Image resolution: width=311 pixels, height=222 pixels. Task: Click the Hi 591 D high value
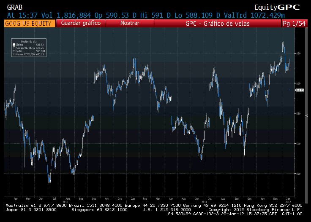(x=155, y=15)
